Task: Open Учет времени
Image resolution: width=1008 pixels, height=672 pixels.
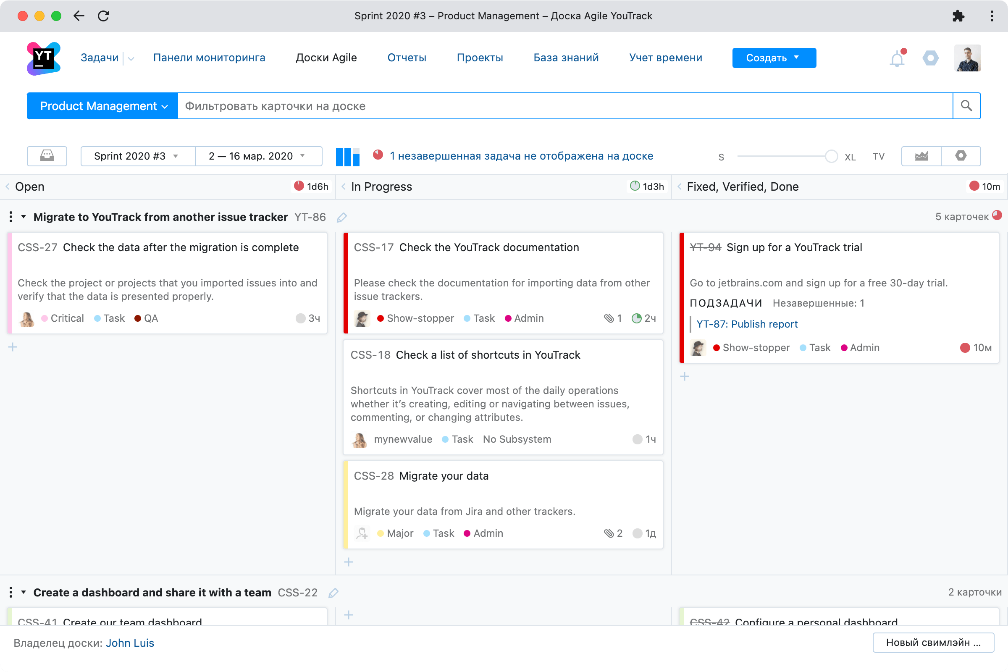Action: click(666, 58)
